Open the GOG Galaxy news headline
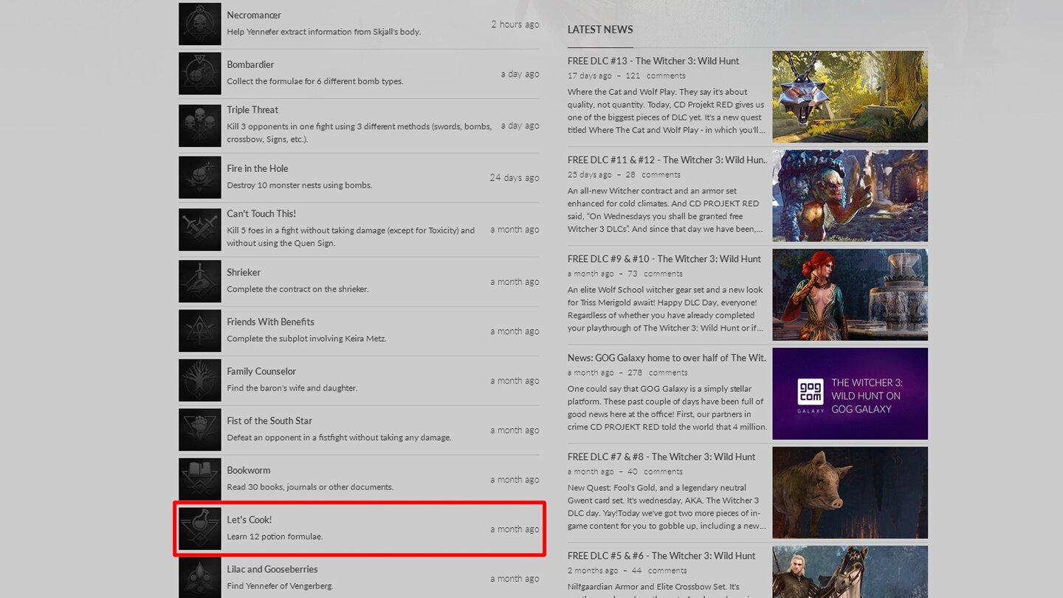 coord(667,358)
